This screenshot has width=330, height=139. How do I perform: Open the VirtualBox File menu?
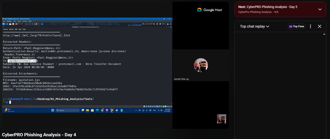4,21
